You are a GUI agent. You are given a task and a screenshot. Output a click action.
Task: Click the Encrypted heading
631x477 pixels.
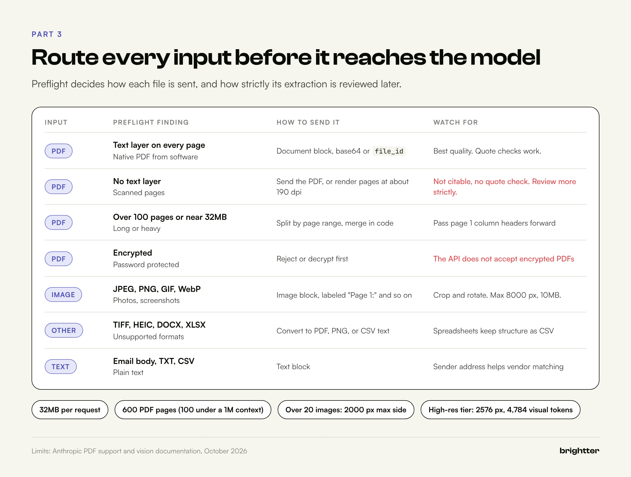[133, 253]
